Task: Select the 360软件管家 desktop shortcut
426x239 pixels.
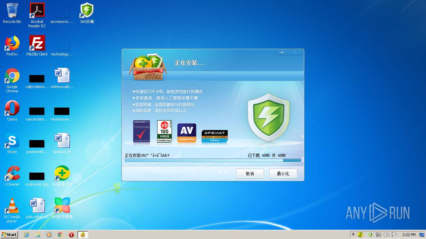Action: coord(62,208)
